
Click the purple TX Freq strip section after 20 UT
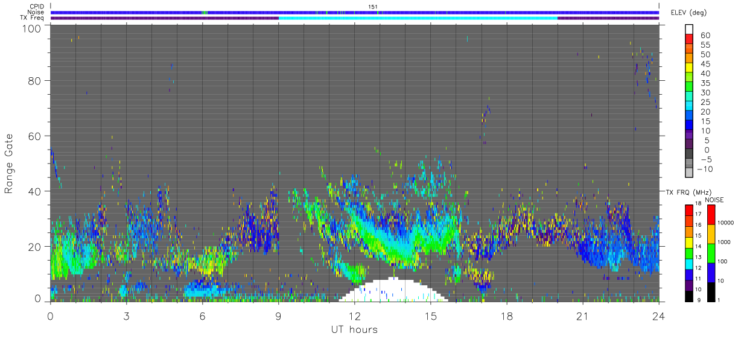(608, 18)
